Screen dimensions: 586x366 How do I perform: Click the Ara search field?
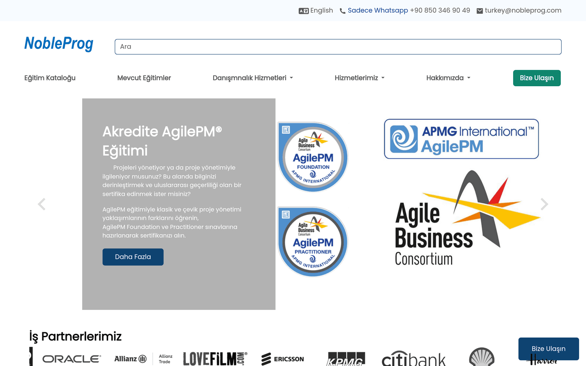(338, 47)
